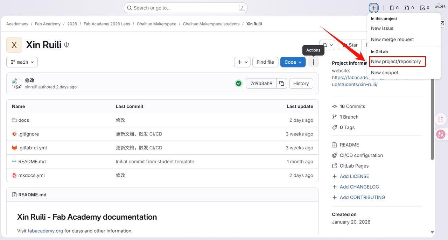Open the docs folder
Screen dimensions: 448x240
[x=23, y=120]
